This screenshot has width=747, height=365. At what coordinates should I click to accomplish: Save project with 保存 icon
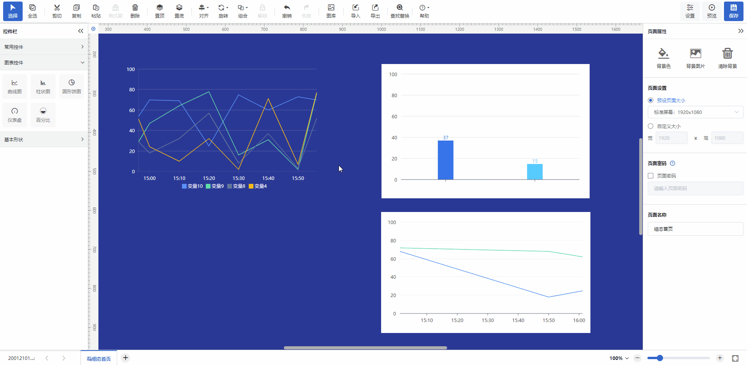click(734, 11)
